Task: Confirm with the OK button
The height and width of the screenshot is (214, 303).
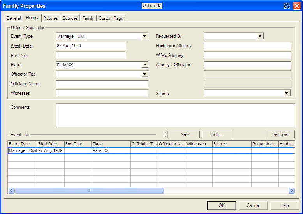Action: coord(222,205)
